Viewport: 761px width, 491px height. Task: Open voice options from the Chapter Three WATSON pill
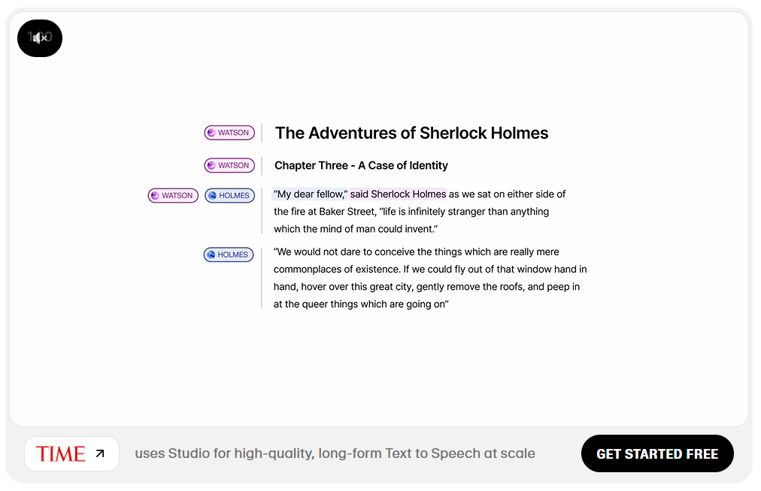click(x=229, y=165)
